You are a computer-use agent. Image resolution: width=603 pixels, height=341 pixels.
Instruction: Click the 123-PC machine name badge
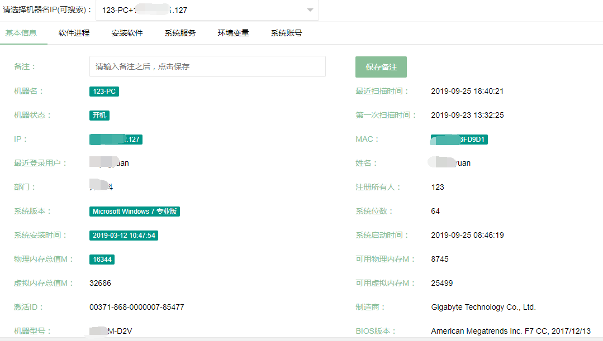[104, 92]
